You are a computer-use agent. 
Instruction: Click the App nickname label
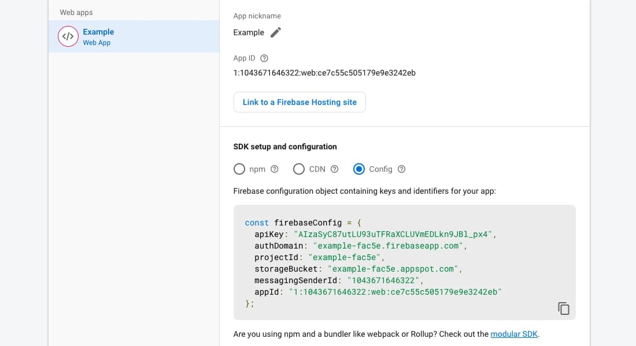tap(257, 16)
